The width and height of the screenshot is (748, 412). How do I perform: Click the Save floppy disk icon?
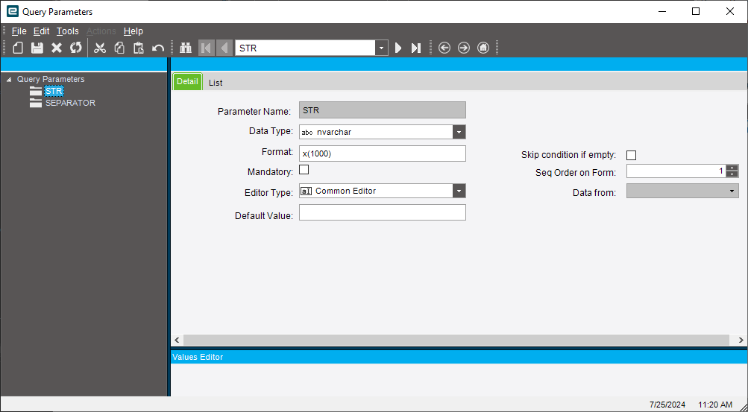pyautogui.click(x=37, y=48)
